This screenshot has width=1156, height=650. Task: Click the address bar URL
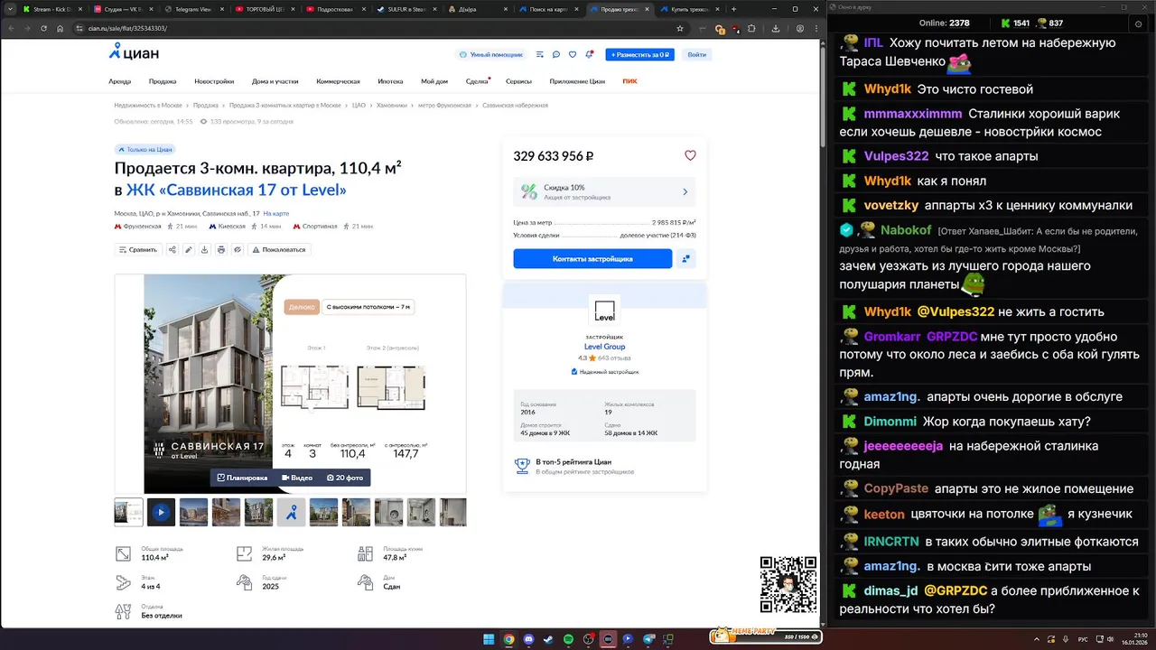tap(129, 28)
